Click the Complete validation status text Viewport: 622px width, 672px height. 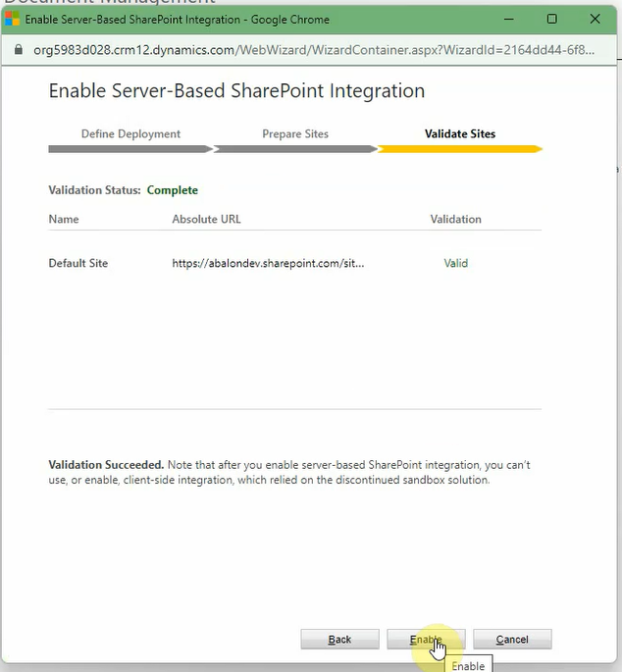tap(173, 190)
